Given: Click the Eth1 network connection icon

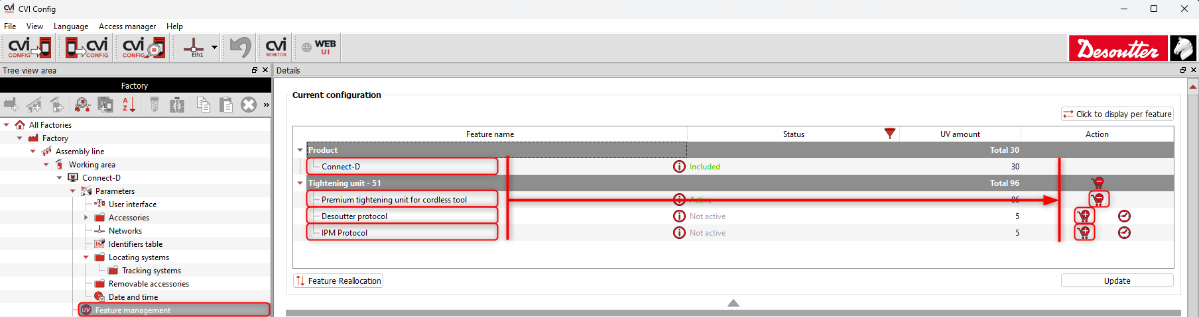Looking at the screenshot, I should 194,48.
